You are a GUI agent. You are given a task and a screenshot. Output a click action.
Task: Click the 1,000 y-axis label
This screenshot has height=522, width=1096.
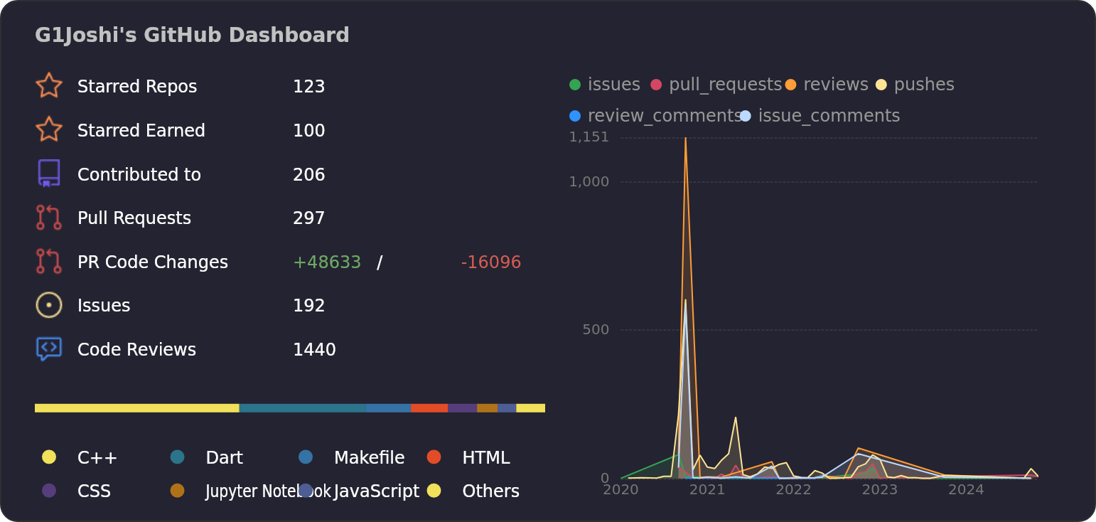pyautogui.click(x=589, y=182)
